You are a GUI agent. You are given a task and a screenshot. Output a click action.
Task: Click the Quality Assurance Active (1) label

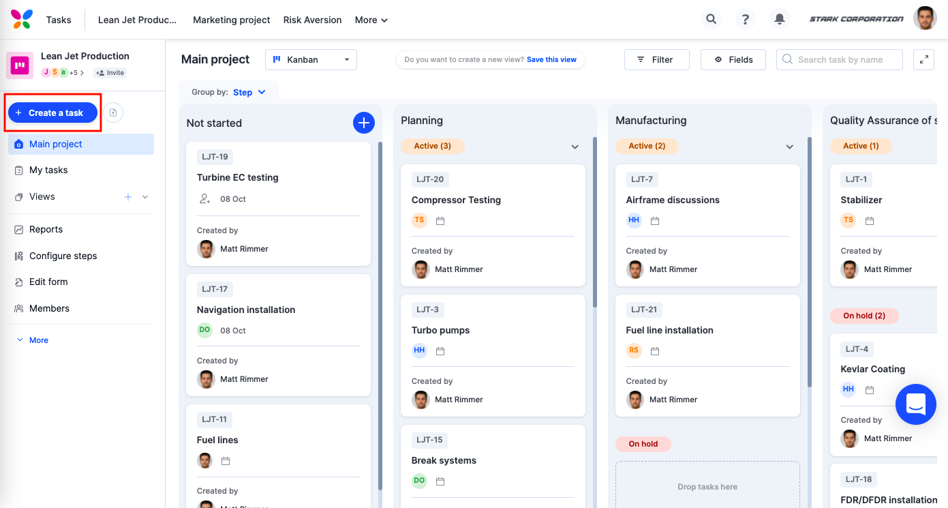[x=861, y=146]
